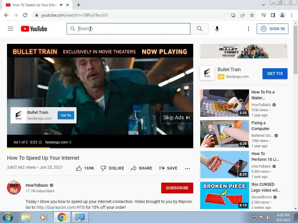Click Action Center flag in tray
The image size is (298, 223).
coord(262,217)
